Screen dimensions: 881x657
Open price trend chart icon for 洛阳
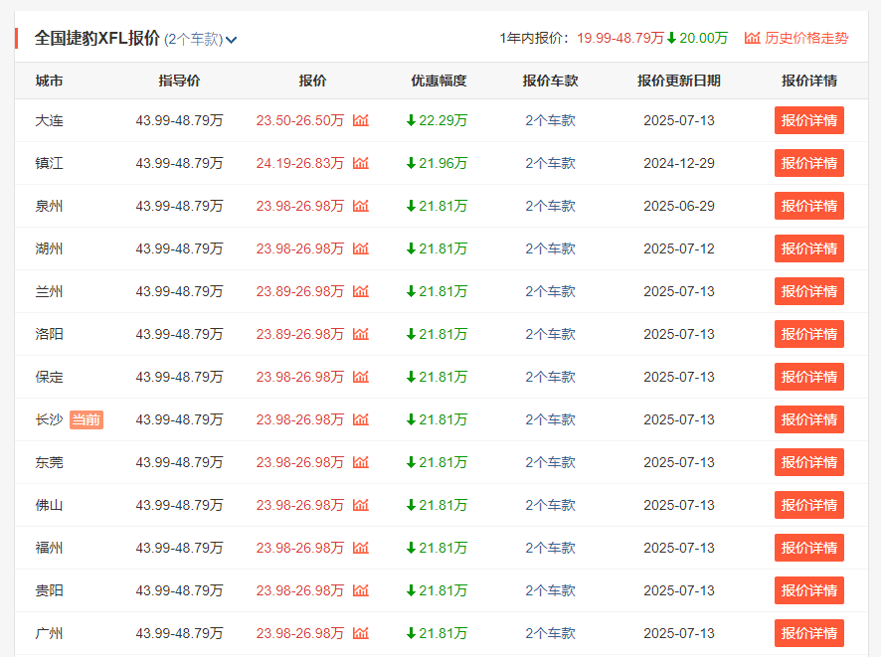361,334
